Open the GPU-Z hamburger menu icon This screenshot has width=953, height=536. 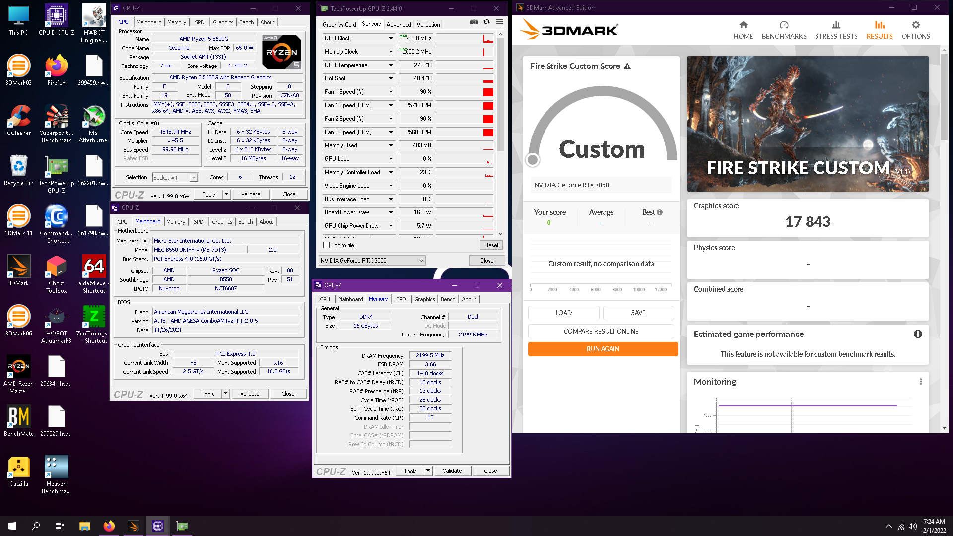[499, 22]
